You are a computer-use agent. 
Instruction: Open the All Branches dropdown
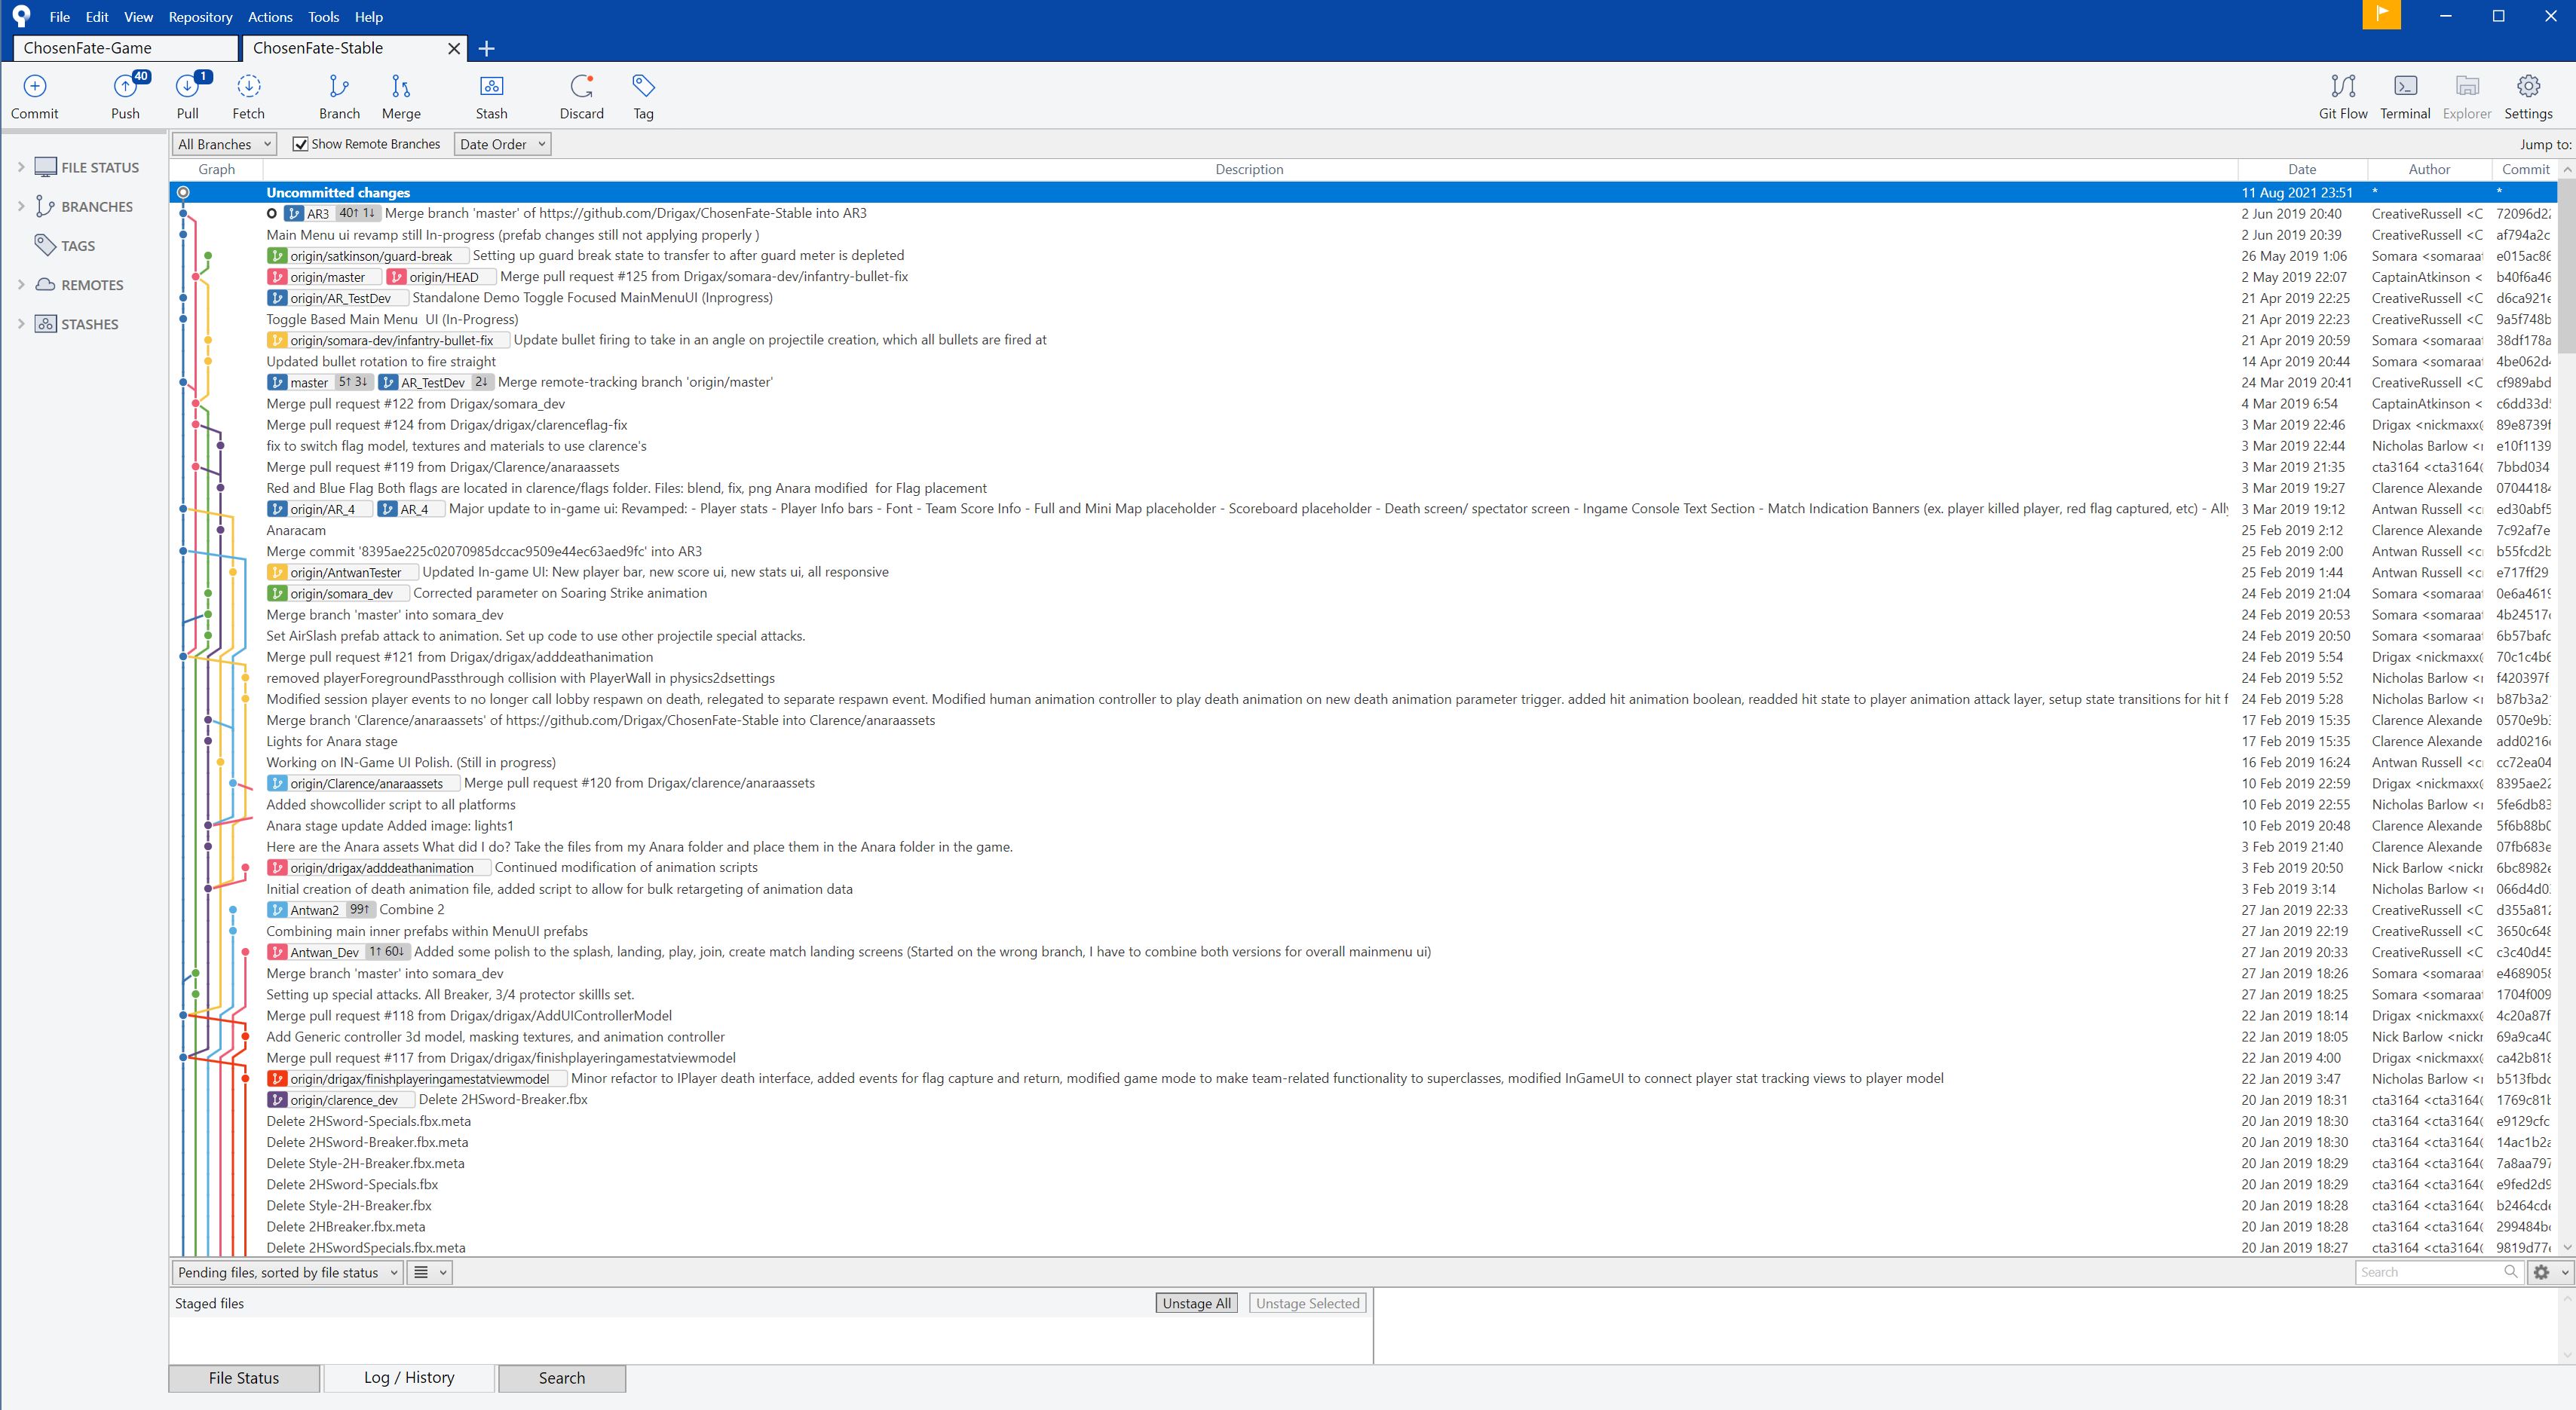pyautogui.click(x=224, y=144)
